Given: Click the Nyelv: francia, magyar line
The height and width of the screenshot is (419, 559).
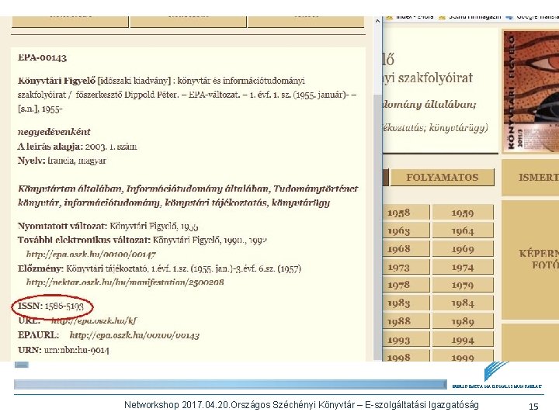Looking at the screenshot, I should 62,161.
